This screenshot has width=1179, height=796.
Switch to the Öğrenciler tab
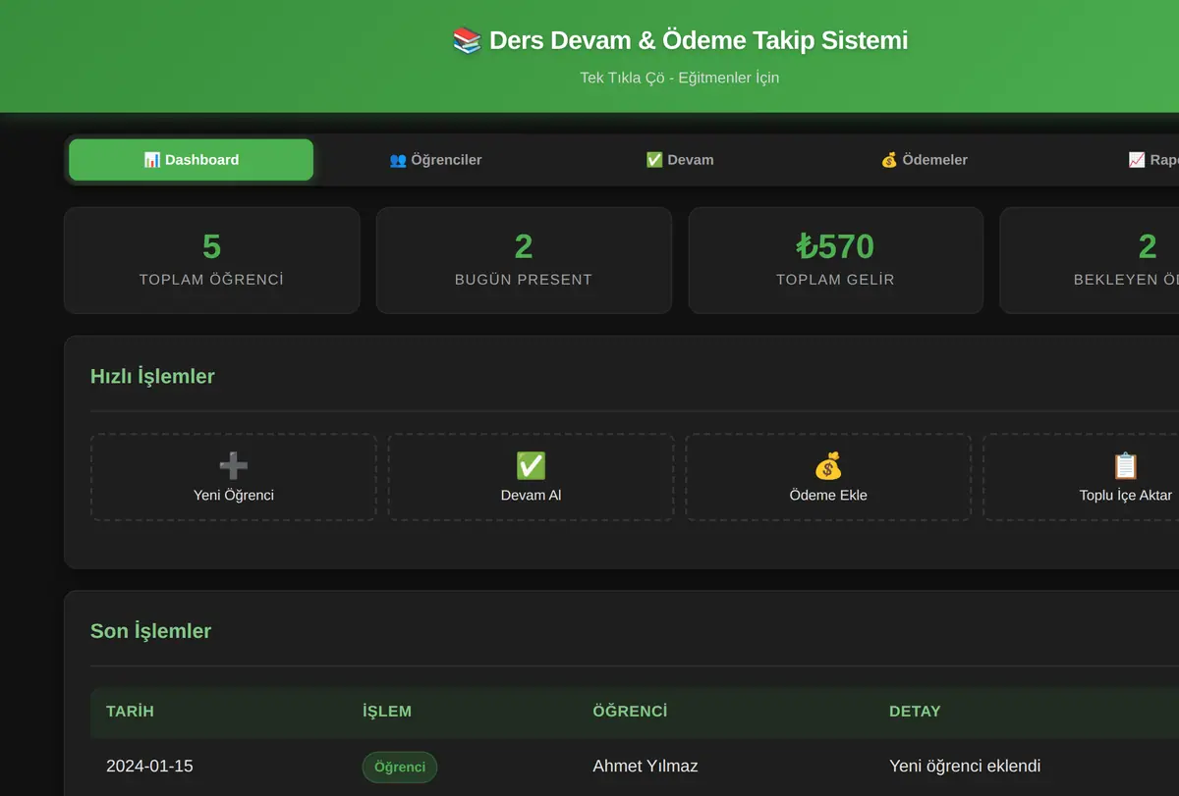click(x=435, y=160)
